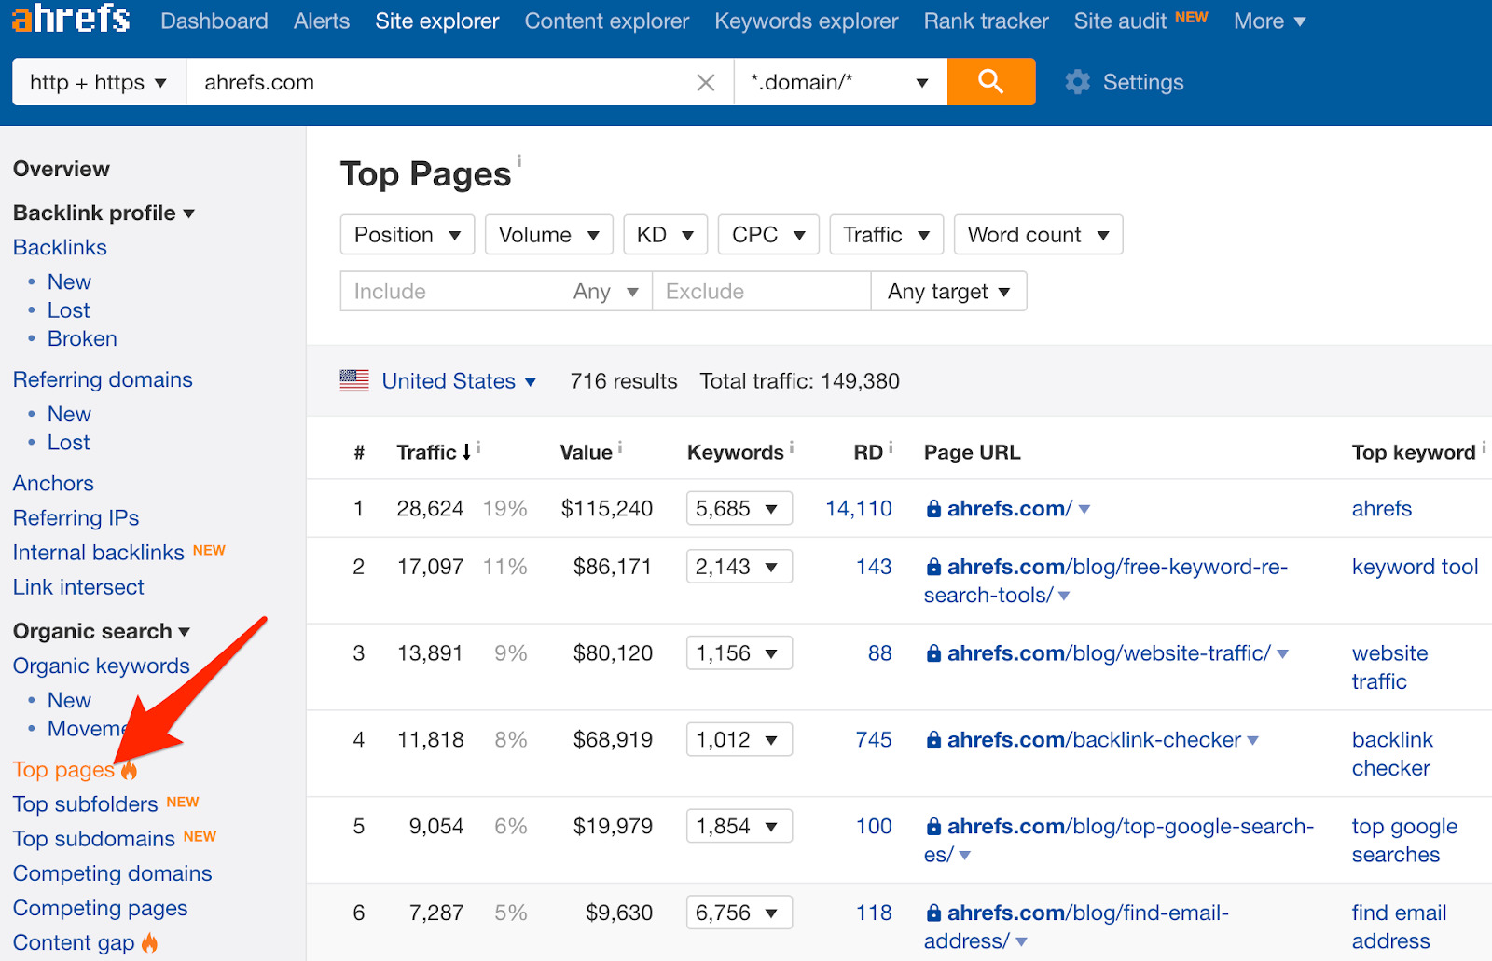Click into the Exclude filter field
Viewport: 1492px width, 961px height.
pos(762,292)
